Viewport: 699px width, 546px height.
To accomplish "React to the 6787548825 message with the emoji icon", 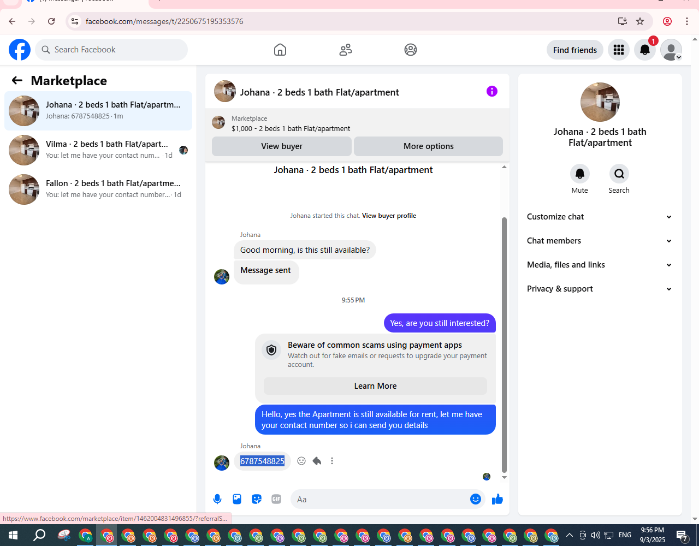I will point(301,461).
